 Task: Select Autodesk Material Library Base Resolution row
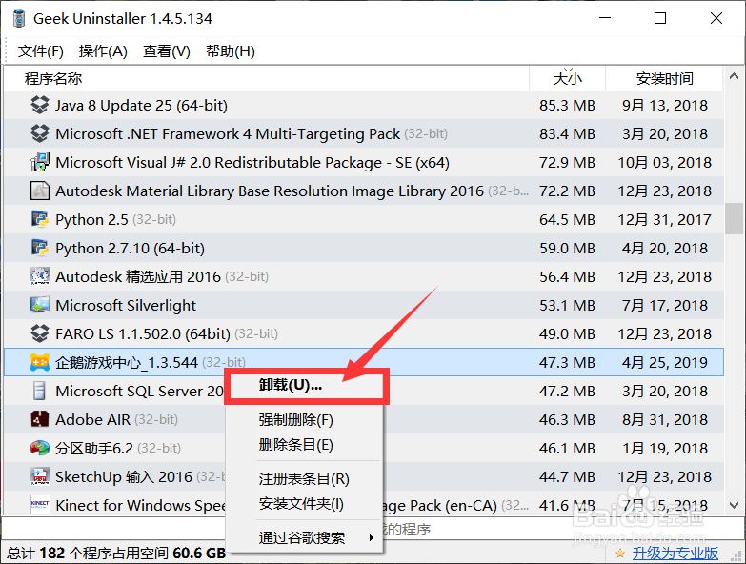tap(364, 191)
